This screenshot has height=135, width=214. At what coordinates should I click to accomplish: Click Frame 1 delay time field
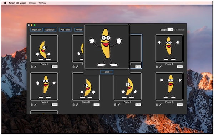click(x=55, y=67)
